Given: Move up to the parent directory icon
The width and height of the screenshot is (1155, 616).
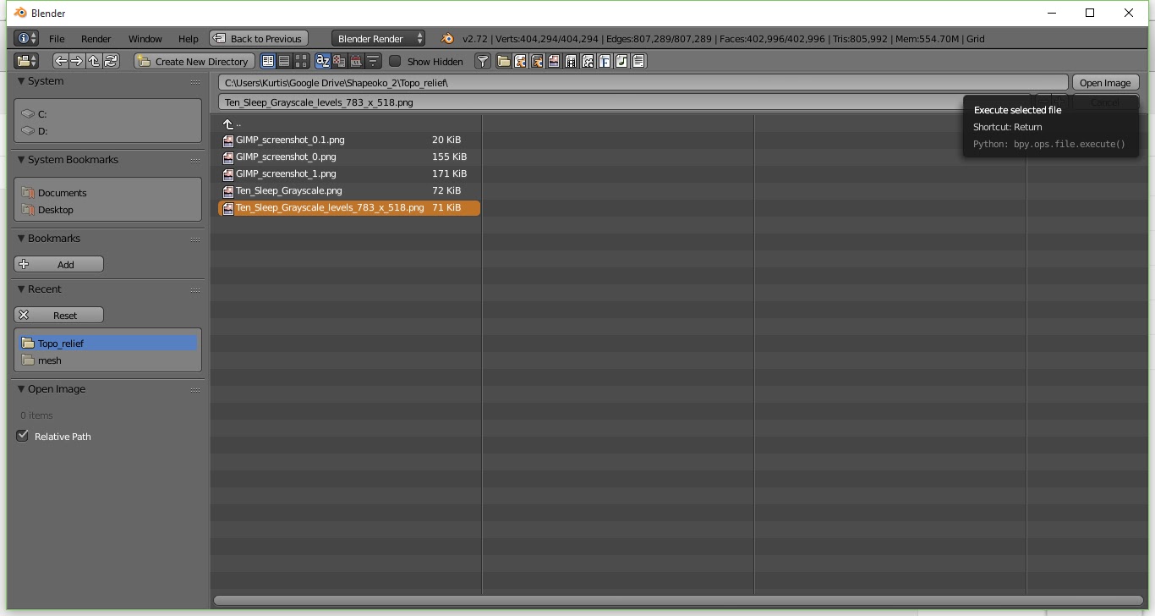Looking at the screenshot, I should click(x=94, y=61).
